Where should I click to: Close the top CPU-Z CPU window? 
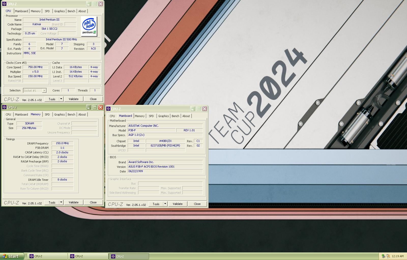[100, 4]
